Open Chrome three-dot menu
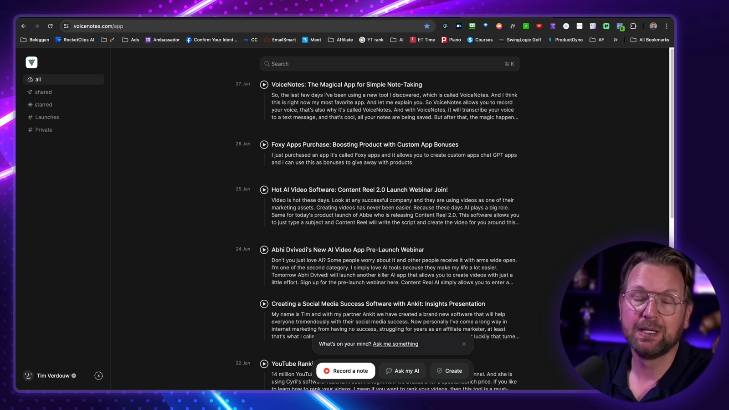This screenshot has width=729, height=410. click(667, 26)
